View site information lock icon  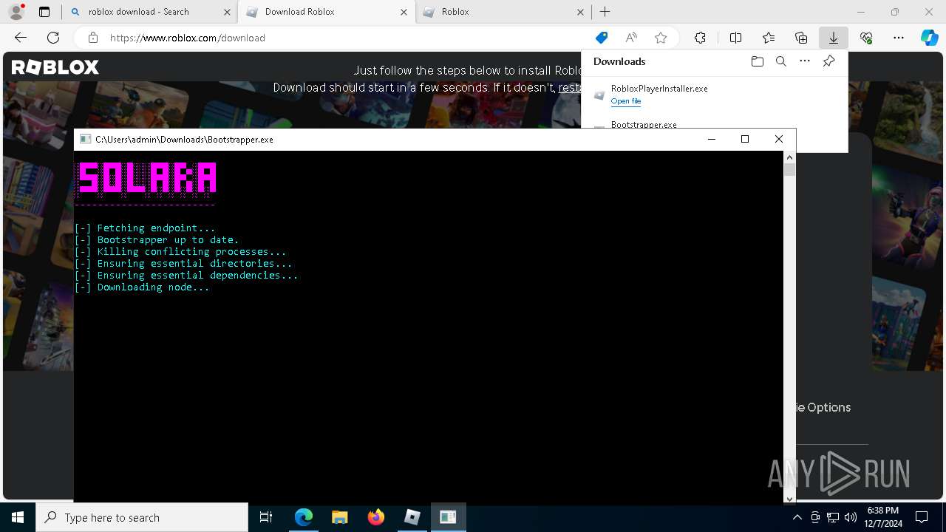click(93, 38)
